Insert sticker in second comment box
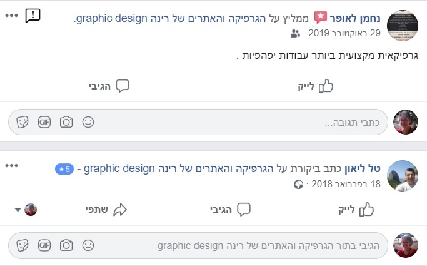This screenshot has height=266, width=427. click(23, 245)
